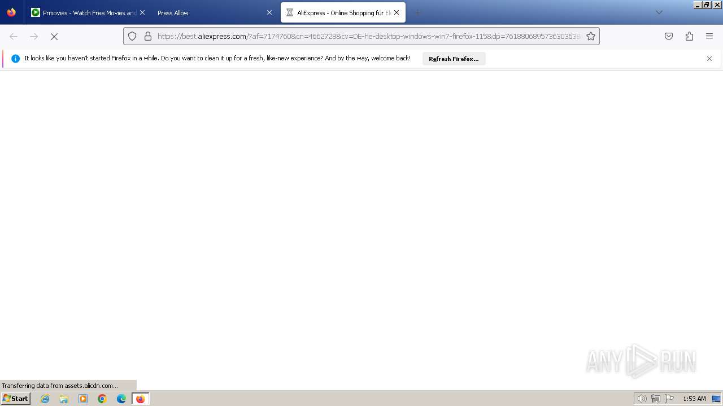723x406 pixels.
Task: Show site security lock information
Action: click(148, 36)
